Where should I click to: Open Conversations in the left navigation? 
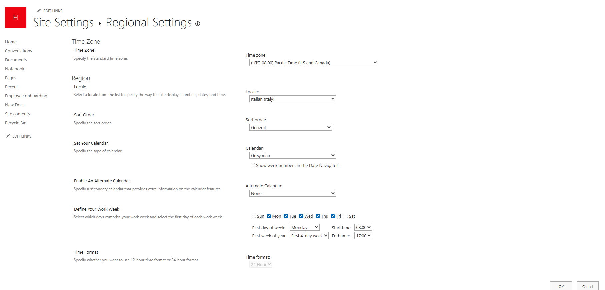point(18,51)
